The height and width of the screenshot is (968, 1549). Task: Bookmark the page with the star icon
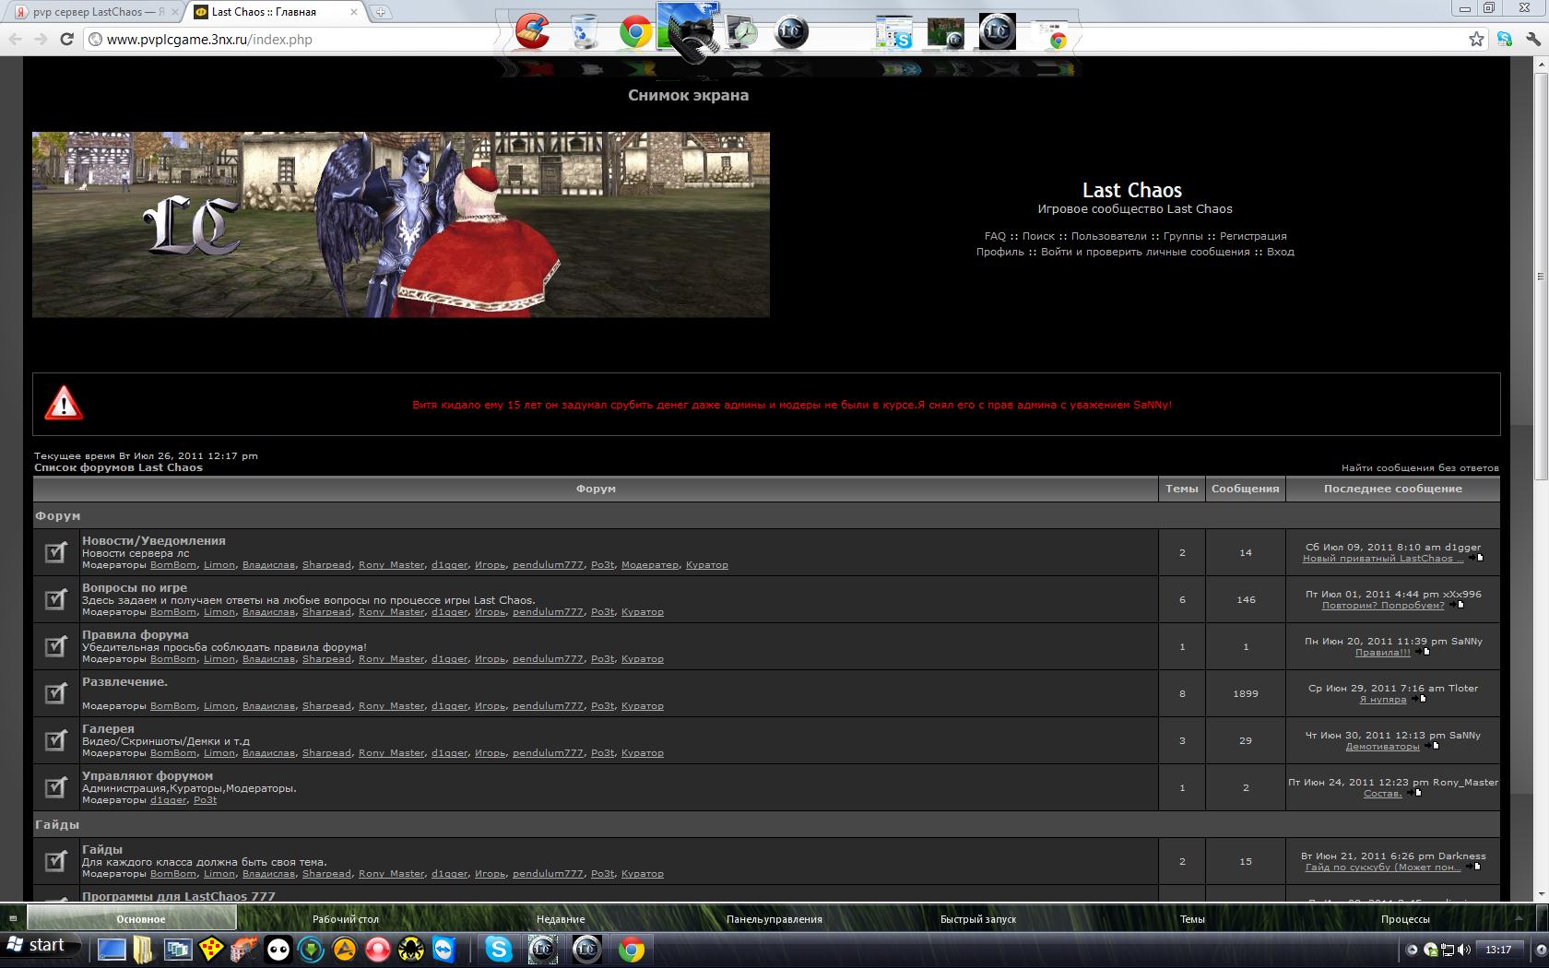[x=1477, y=40]
